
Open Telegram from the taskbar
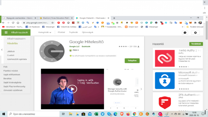coord(103,114)
